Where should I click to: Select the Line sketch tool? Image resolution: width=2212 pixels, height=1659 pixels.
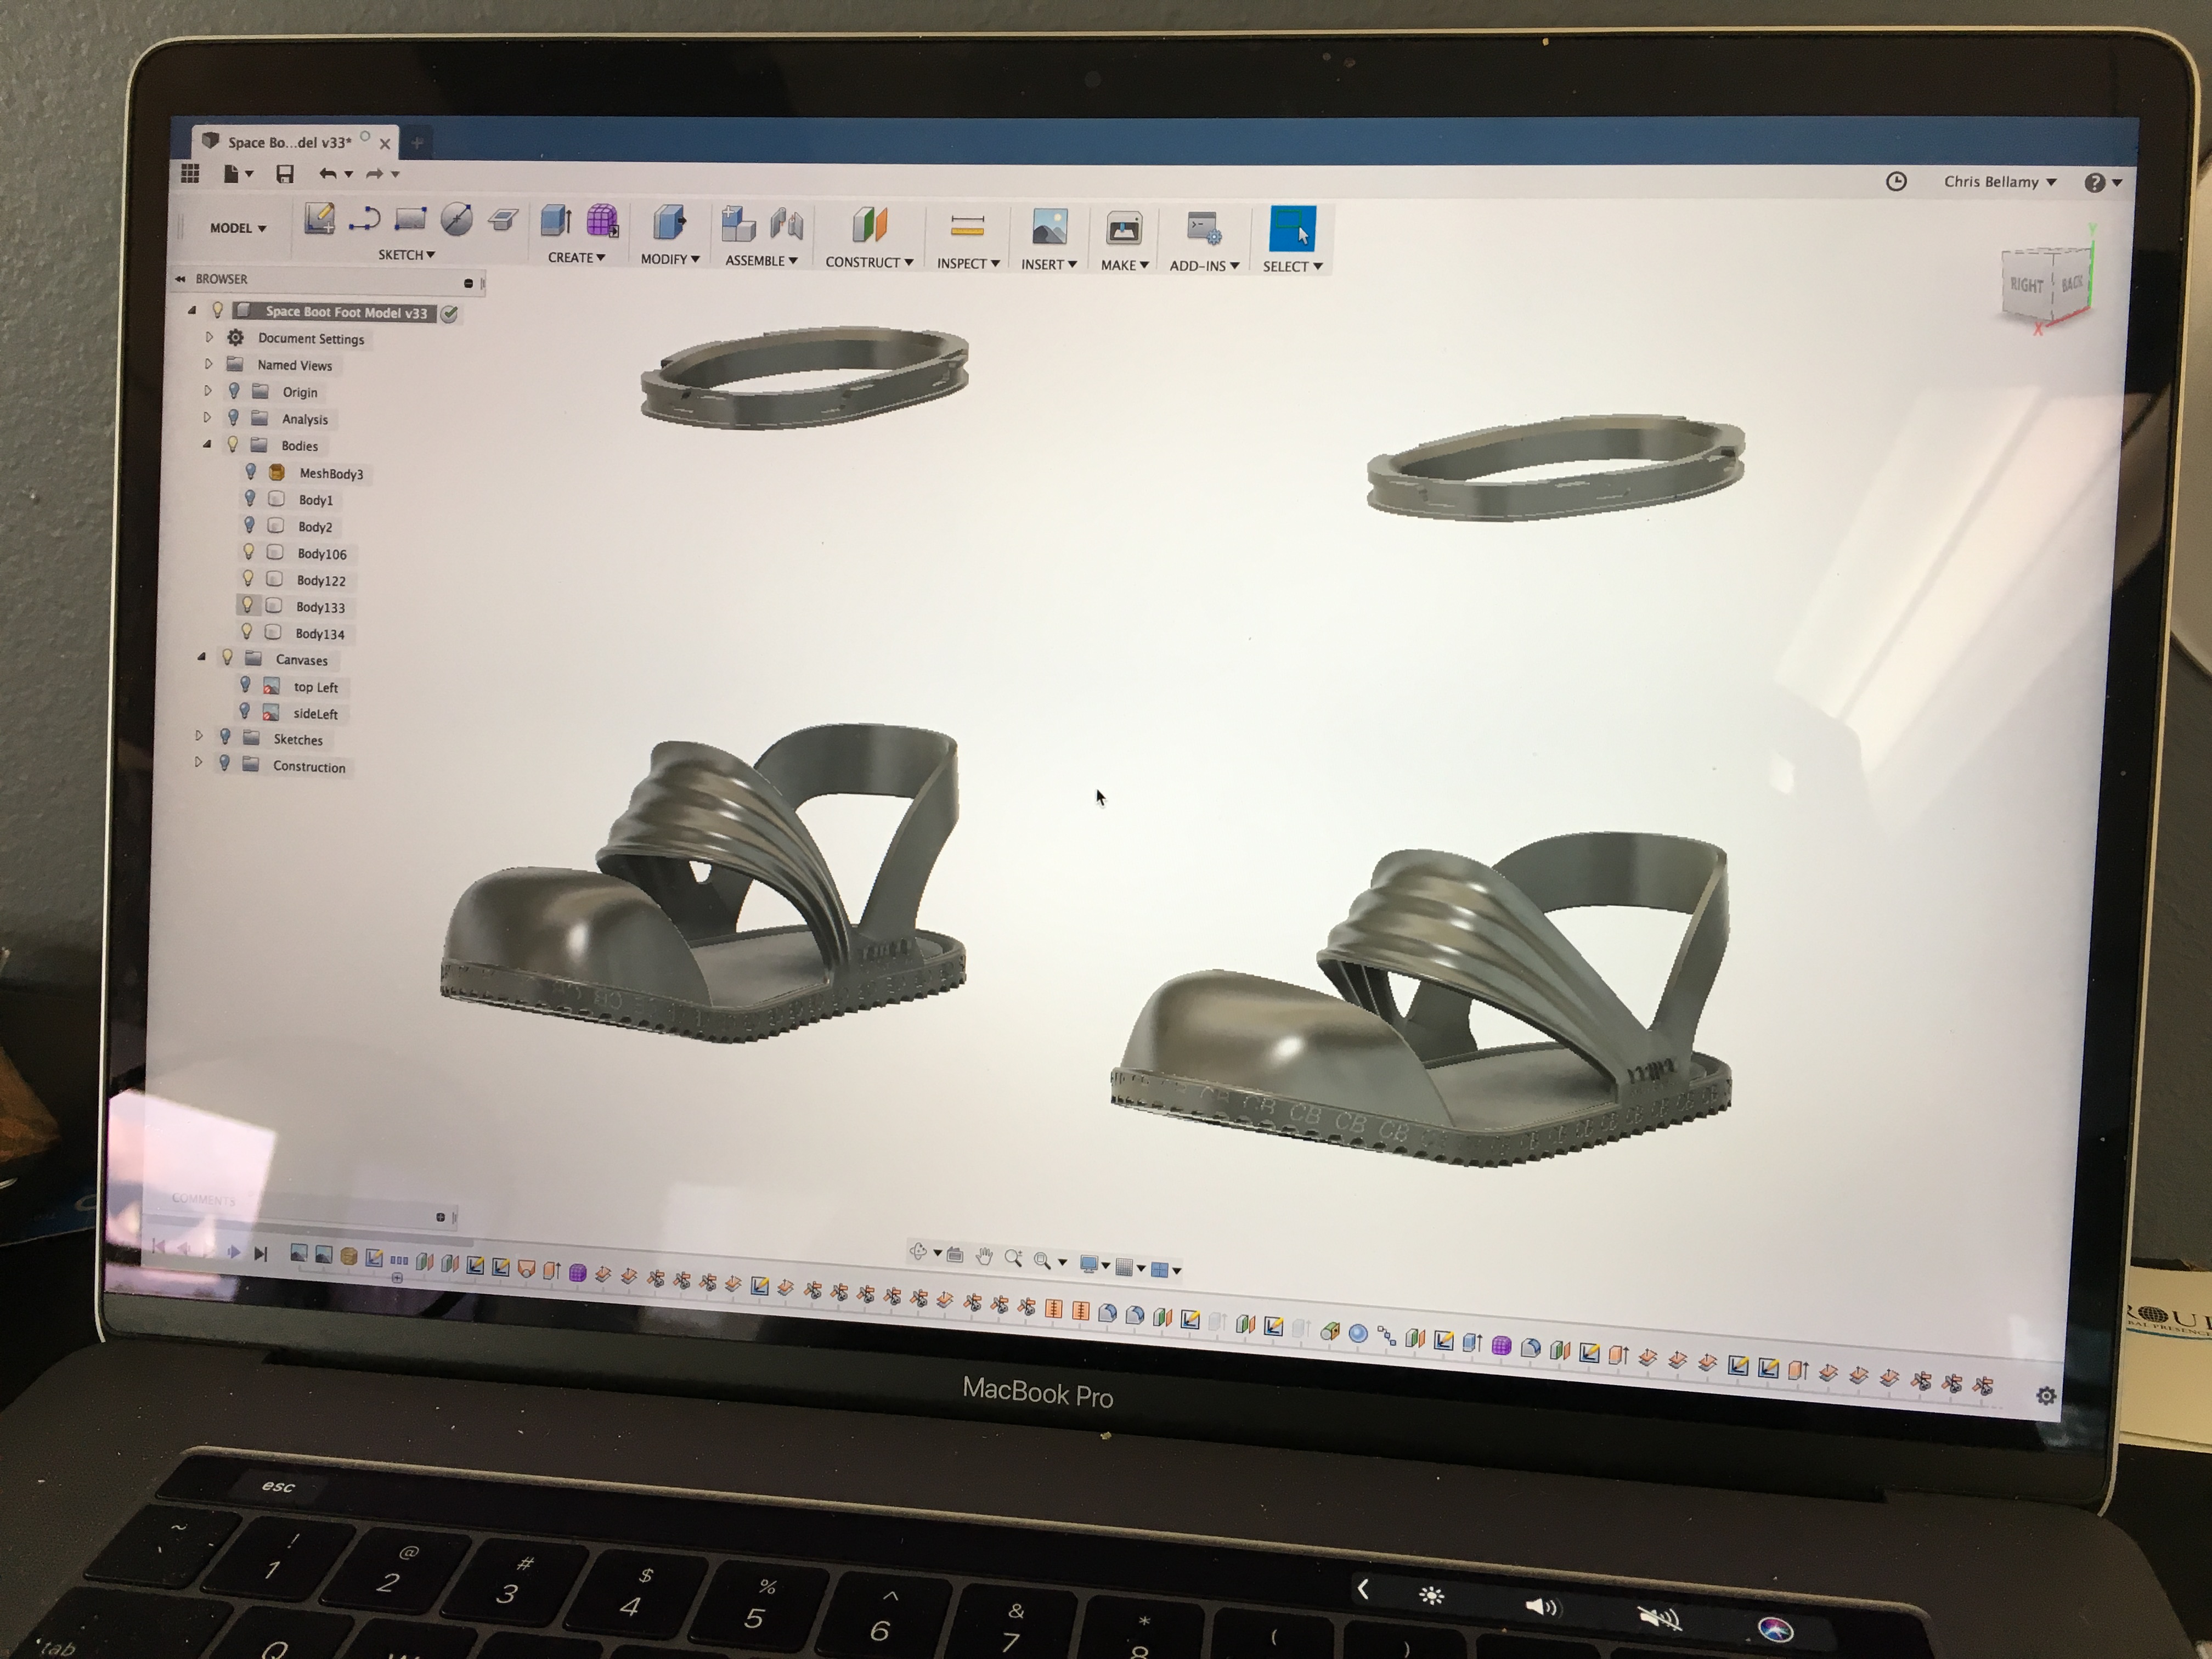pos(364,219)
